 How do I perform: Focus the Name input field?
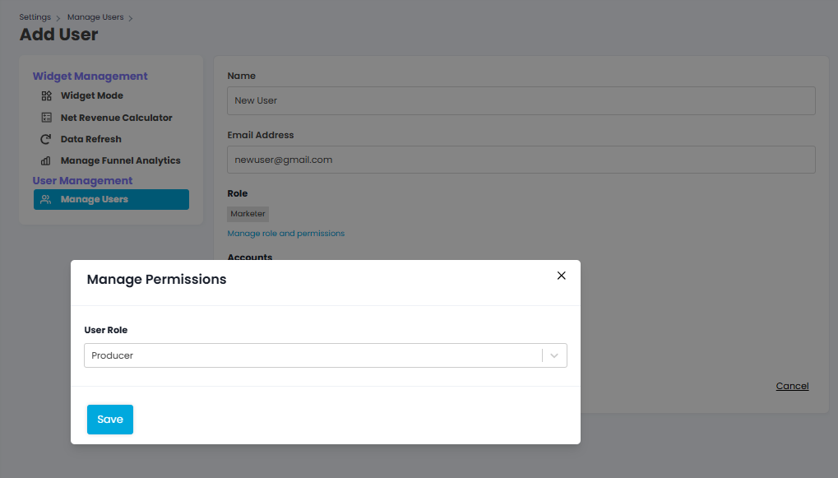click(521, 100)
